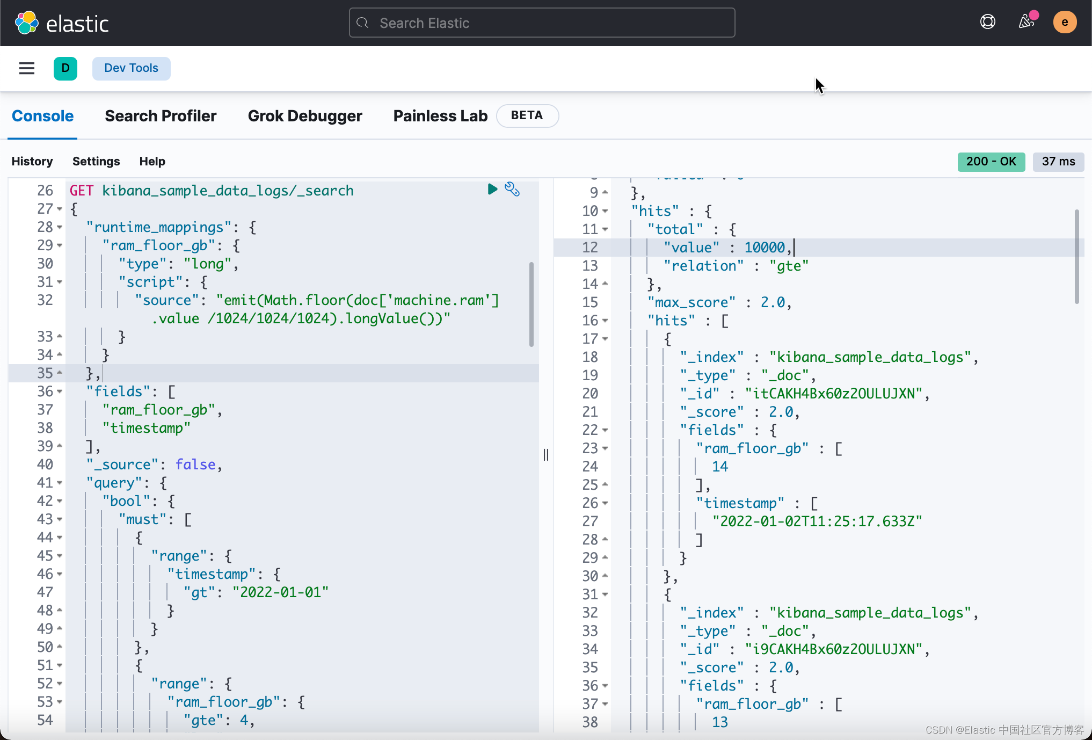Collapse the fields object on line 22
This screenshot has height=740, width=1092.
605,430
